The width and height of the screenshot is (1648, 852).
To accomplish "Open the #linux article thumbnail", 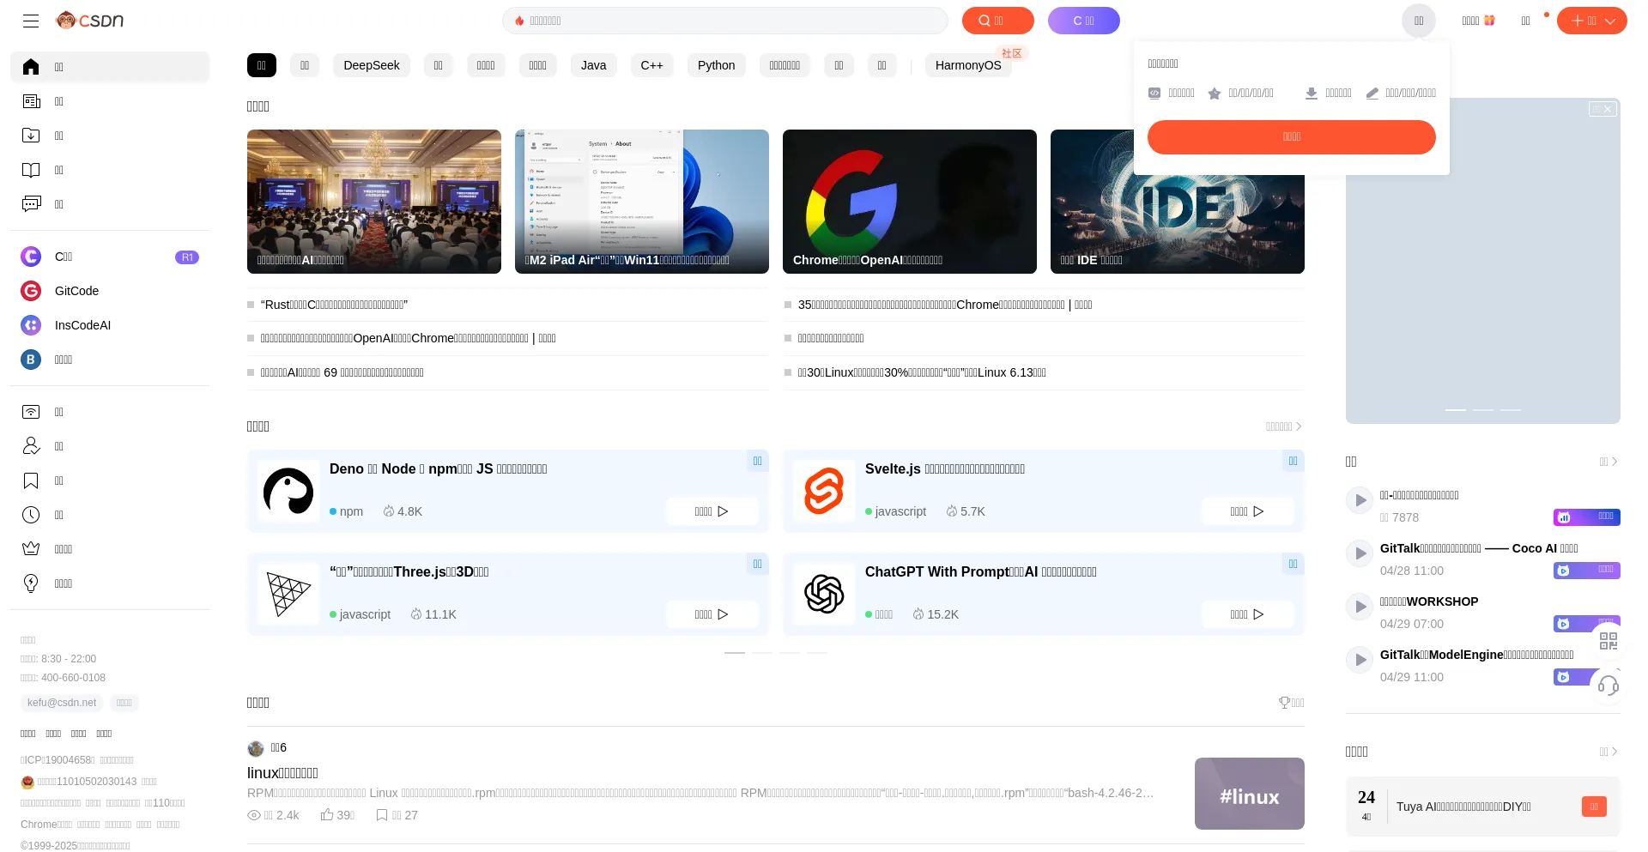I will pyautogui.click(x=1249, y=794).
